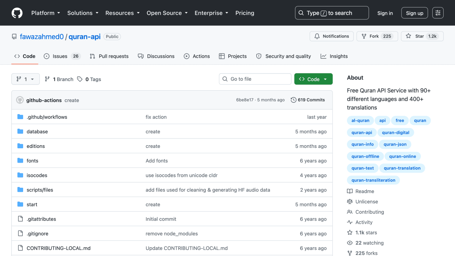Click the Sign up button

(x=414, y=13)
